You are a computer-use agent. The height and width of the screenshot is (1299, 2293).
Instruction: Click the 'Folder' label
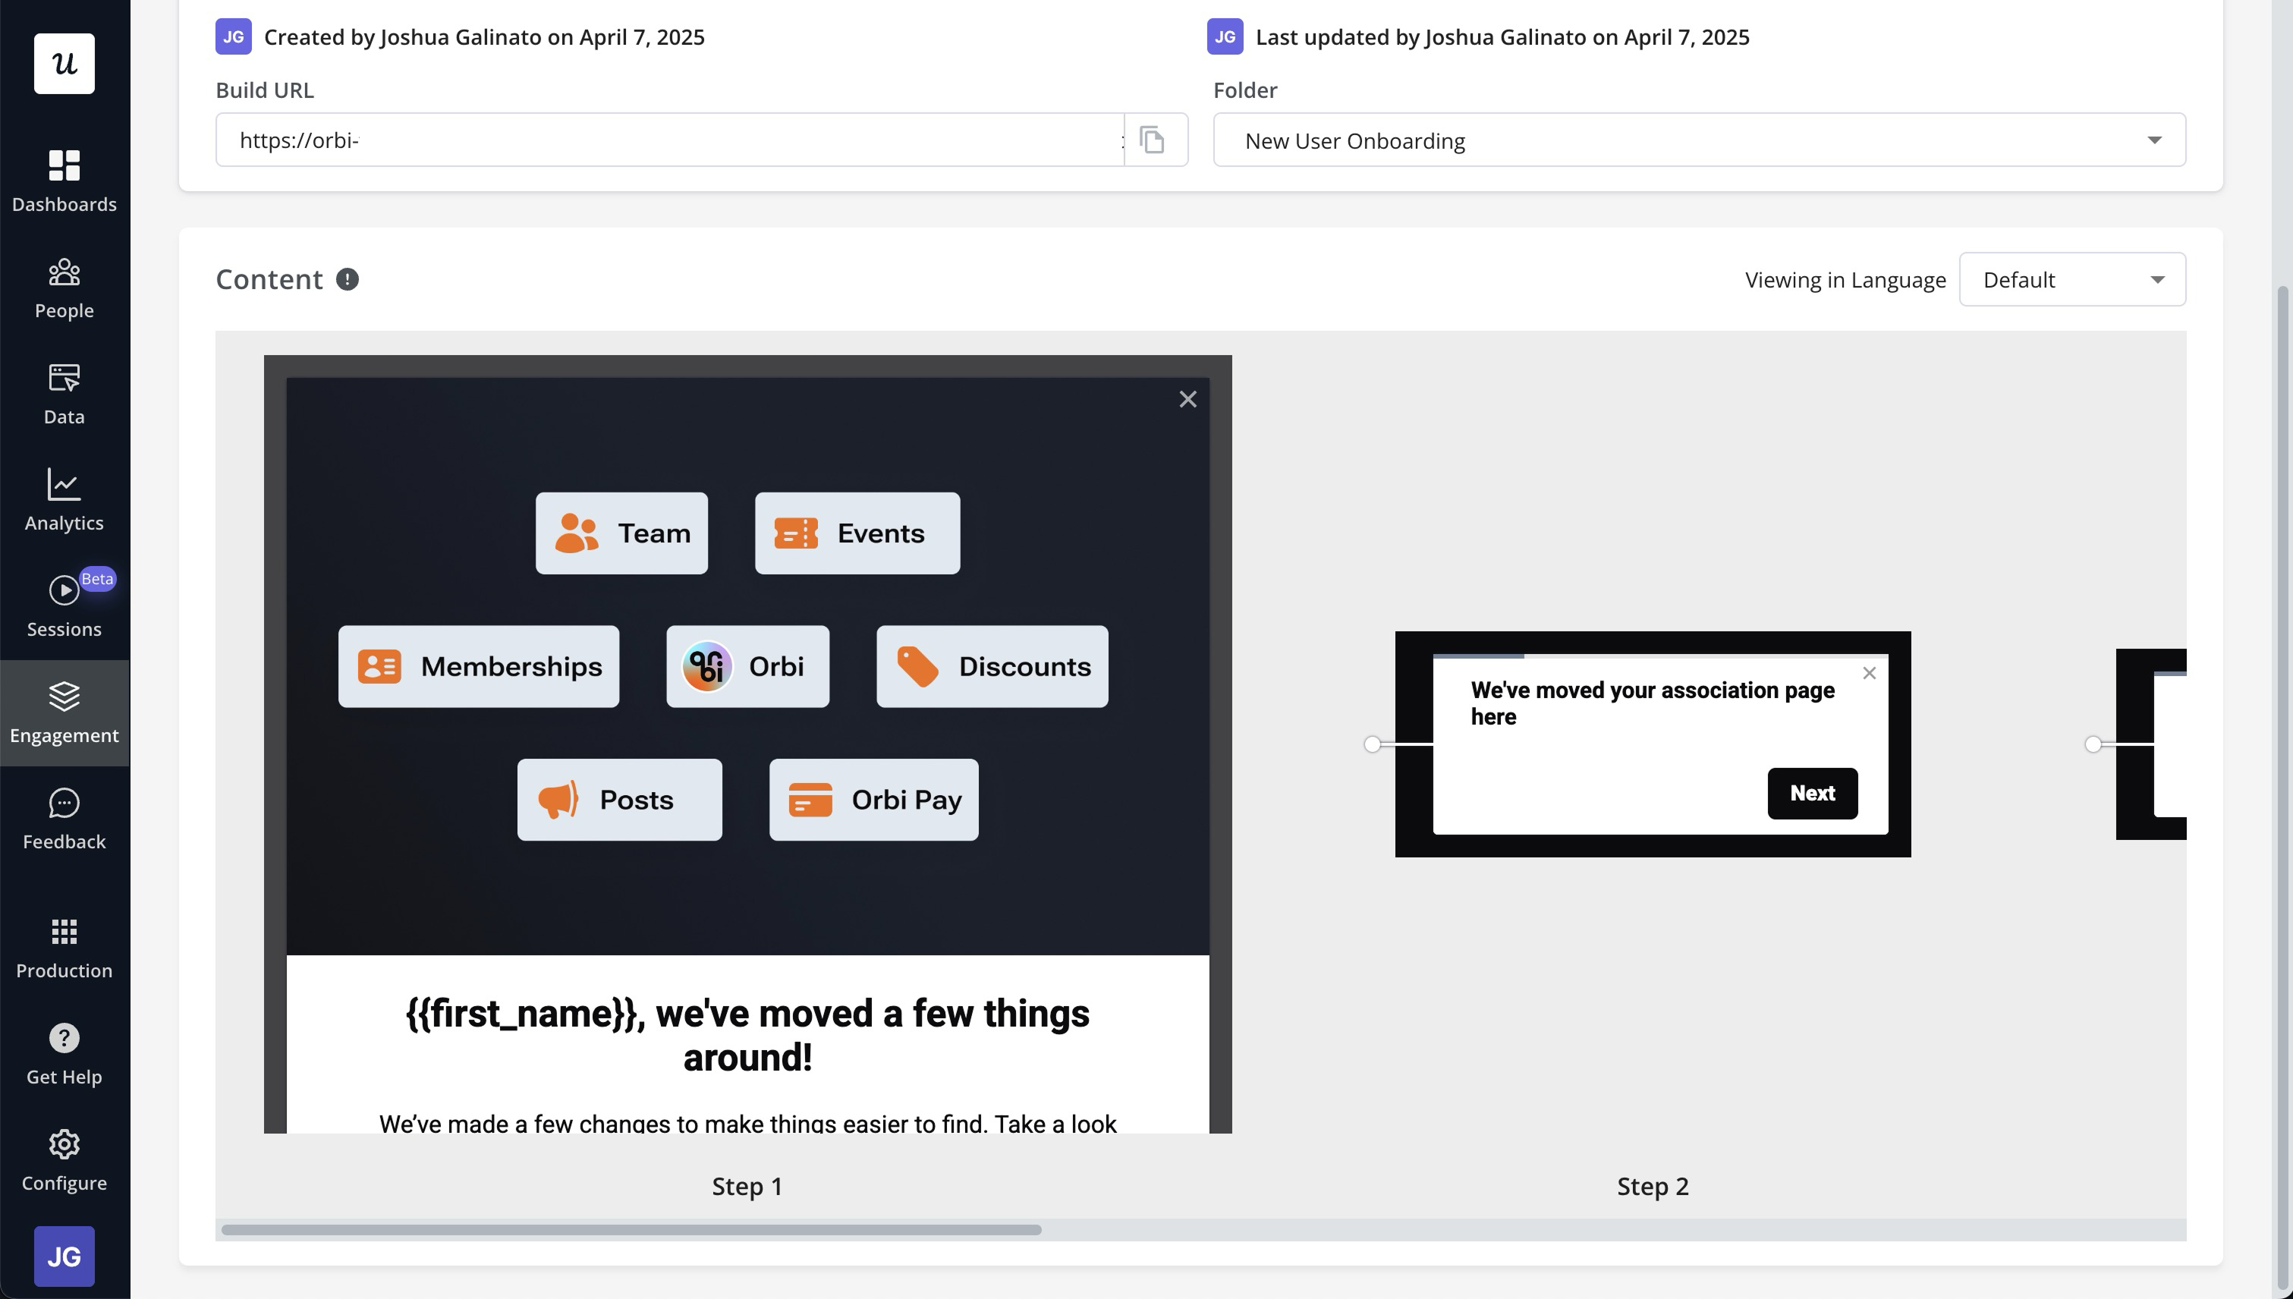pyautogui.click(x=1244, y=90)
